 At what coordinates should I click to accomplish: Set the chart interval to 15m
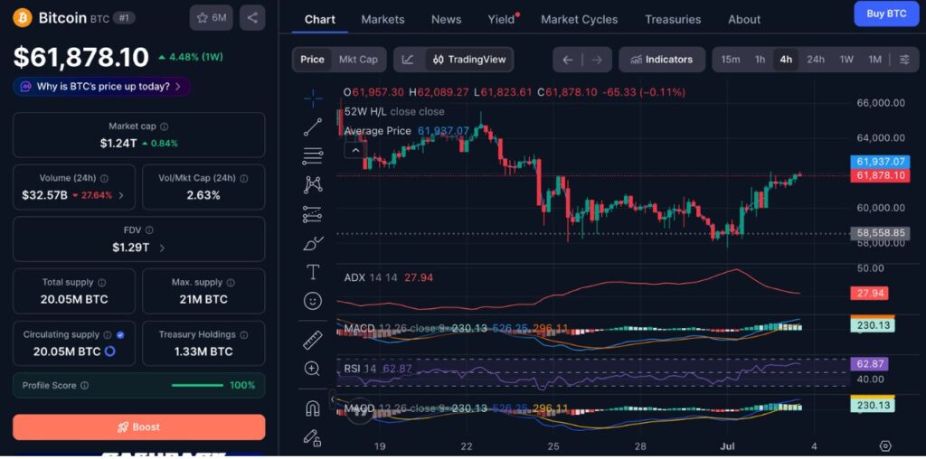click(731, 60)
